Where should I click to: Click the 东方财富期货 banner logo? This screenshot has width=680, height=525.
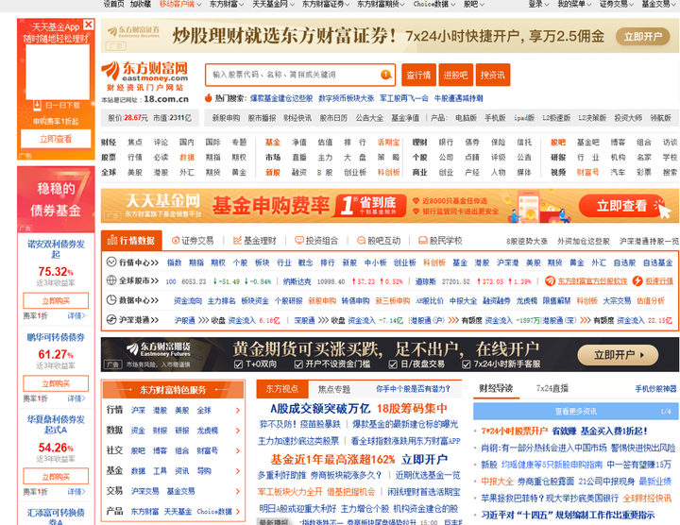pos(159,349)
